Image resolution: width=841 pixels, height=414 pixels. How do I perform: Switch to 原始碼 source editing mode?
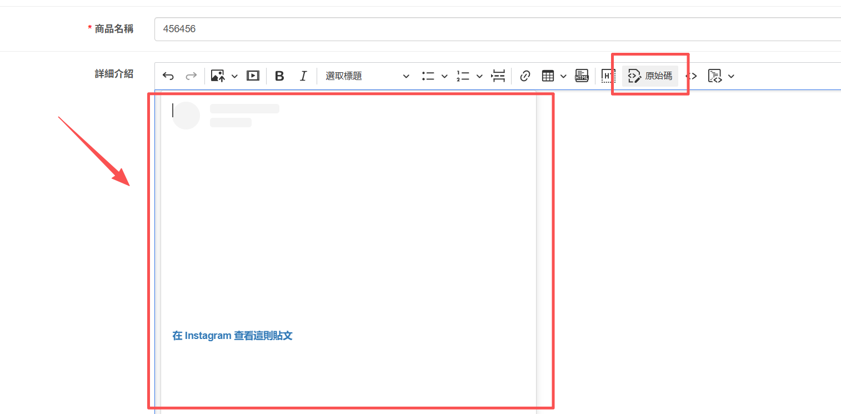pos(650,76)
